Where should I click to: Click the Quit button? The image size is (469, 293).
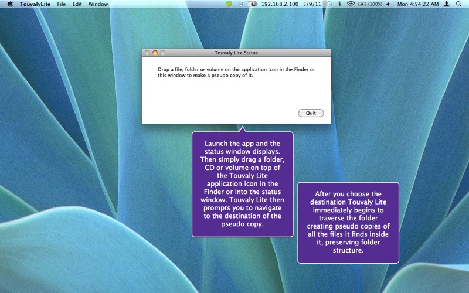[x=311, y=113]
